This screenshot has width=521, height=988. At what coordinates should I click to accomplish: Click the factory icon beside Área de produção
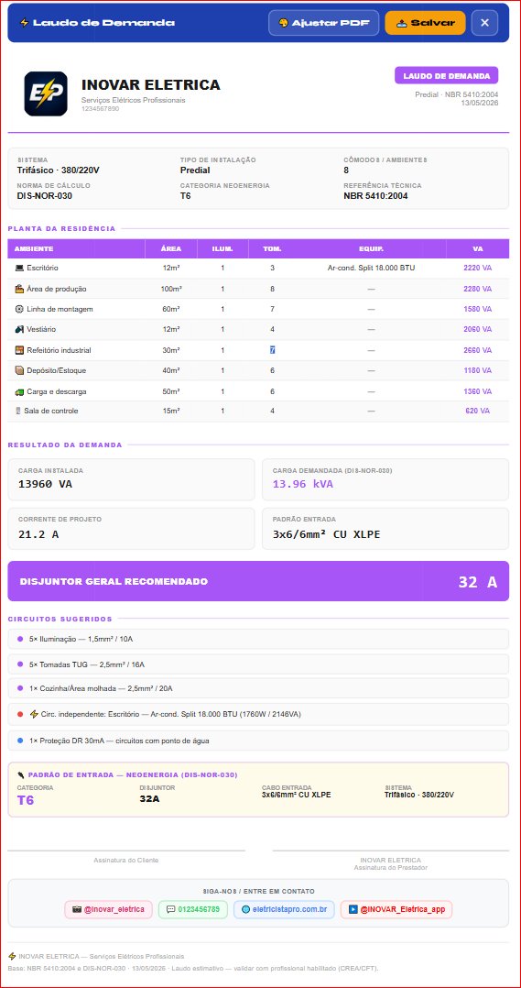[x=19, y=289]
